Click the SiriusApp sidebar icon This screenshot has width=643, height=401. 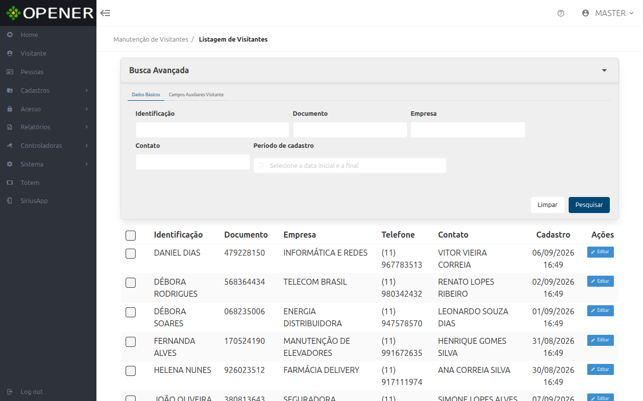pos(10,201)
